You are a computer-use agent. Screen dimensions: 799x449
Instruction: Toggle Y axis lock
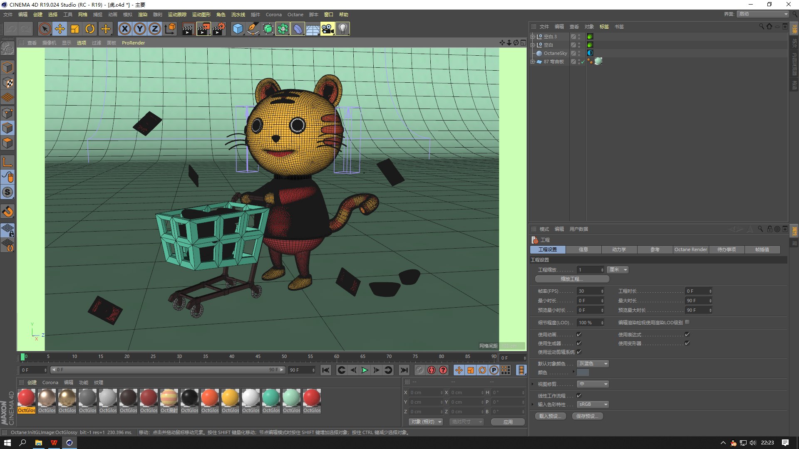[x=140, y=29]
